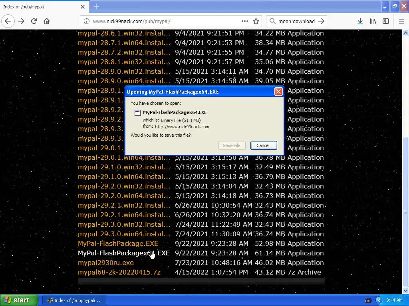Click Binary File (61.1 MB) text in dialog

181,120
